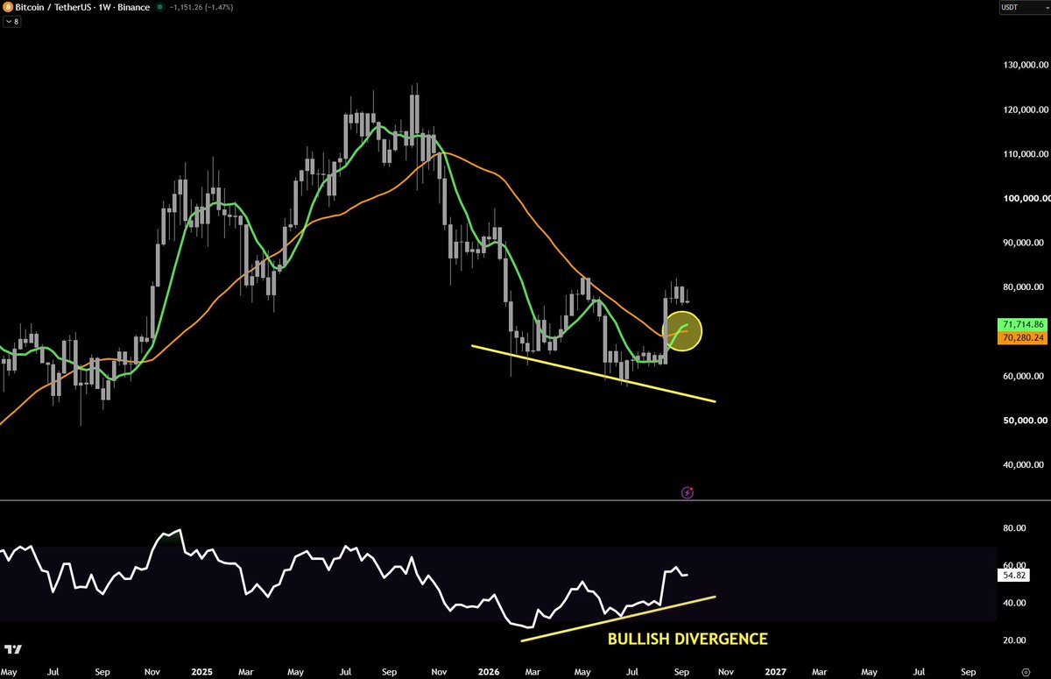Click the 2025 time axis label
1051x679 pixels.
pyautogui.click(x=201, y=672)
